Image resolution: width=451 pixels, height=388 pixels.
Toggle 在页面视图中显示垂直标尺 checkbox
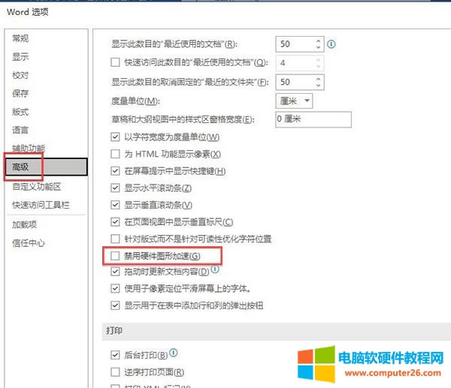tap(115, 222)
